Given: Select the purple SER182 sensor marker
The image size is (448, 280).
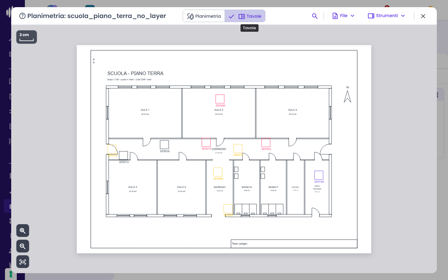Looking at the screenshot, I should 319,175.
